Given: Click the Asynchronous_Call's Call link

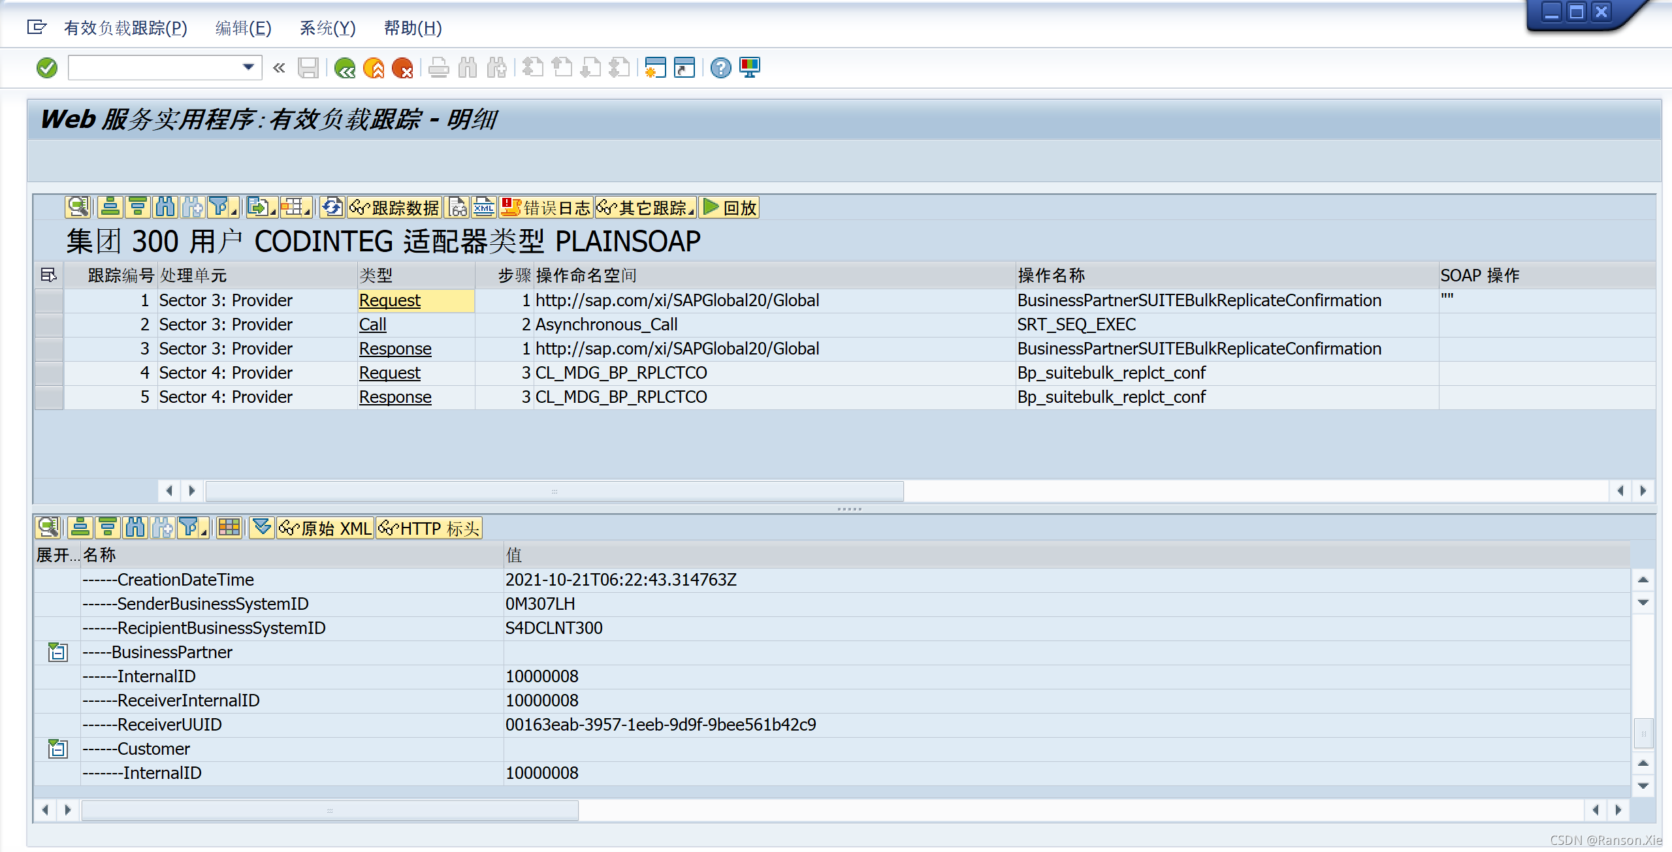Looking at the screenshot, I should 372,324.
